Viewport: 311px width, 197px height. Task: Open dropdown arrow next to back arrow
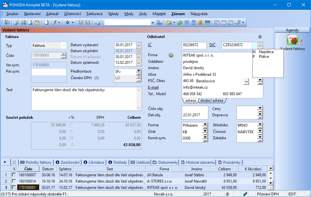coord(73,22)
